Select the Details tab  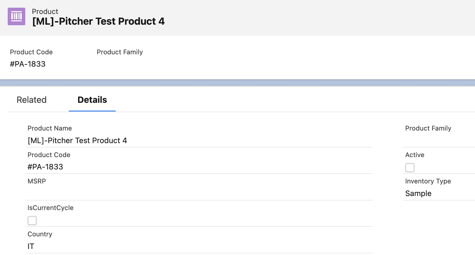(92, 100)
